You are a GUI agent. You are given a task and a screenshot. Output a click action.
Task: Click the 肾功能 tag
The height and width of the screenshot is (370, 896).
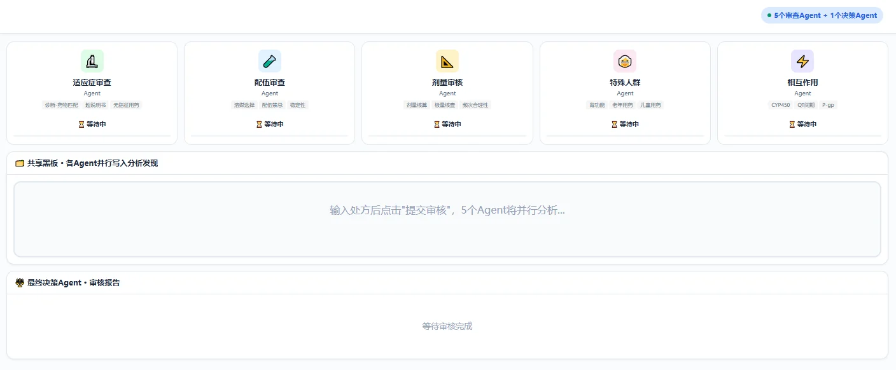pyautogui.click(x=597, y=105)
